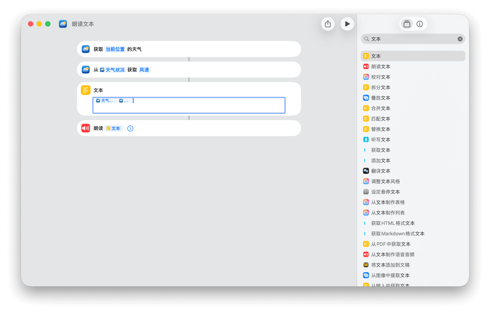Click the shortcut title 朗读文本

click(x=83, y=24)
